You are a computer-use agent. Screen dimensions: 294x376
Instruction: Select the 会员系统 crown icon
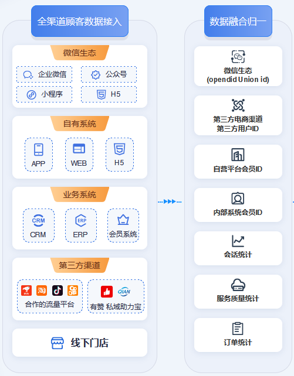coord(123,220)
